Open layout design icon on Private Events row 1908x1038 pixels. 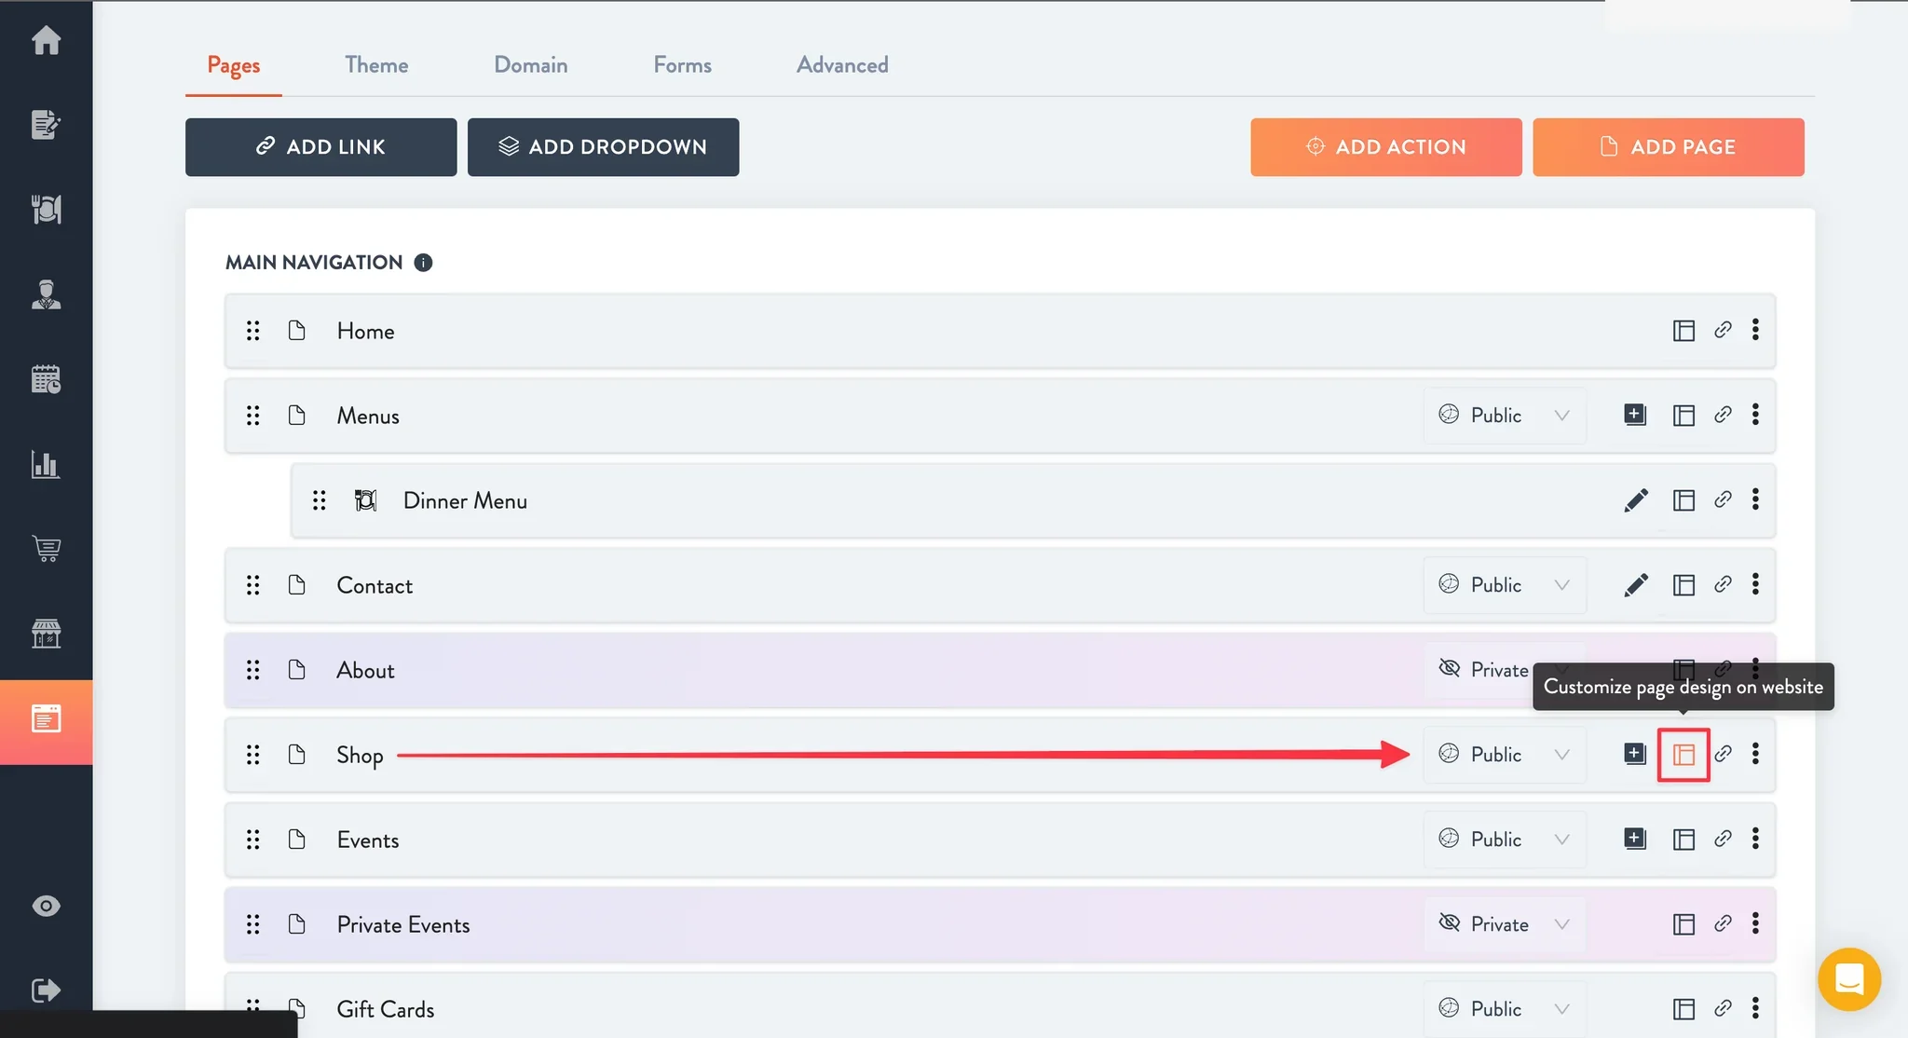tap(1683, 924)
